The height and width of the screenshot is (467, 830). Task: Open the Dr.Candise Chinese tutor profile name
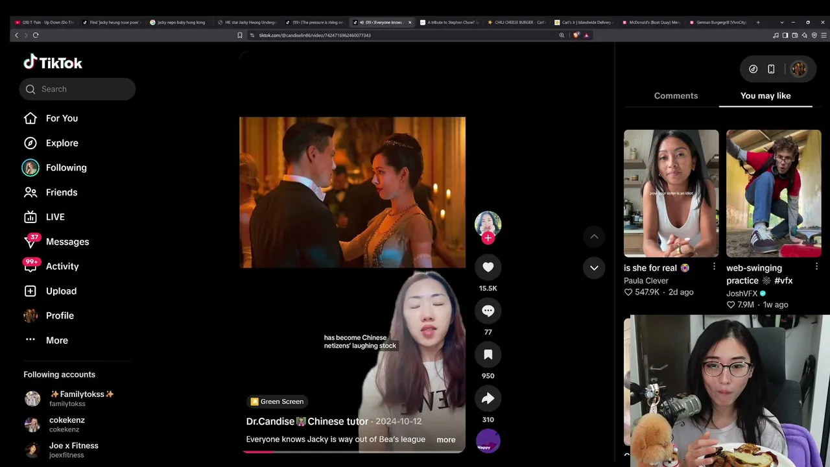tap(307, 422)
